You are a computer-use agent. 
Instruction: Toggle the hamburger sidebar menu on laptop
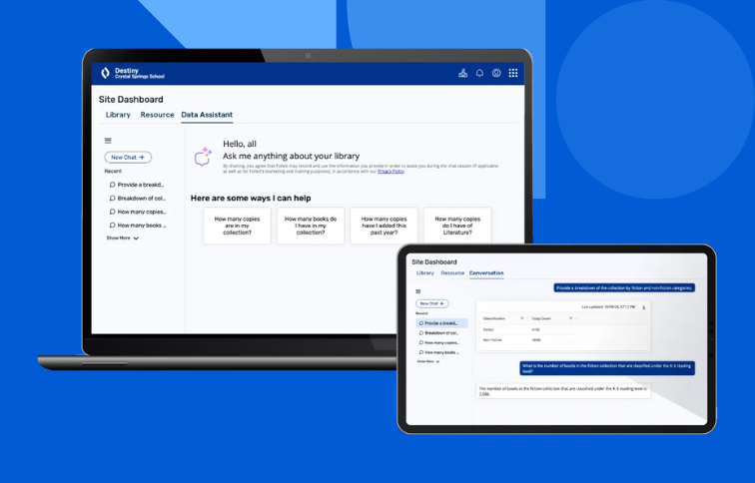(x=108, y=141)
